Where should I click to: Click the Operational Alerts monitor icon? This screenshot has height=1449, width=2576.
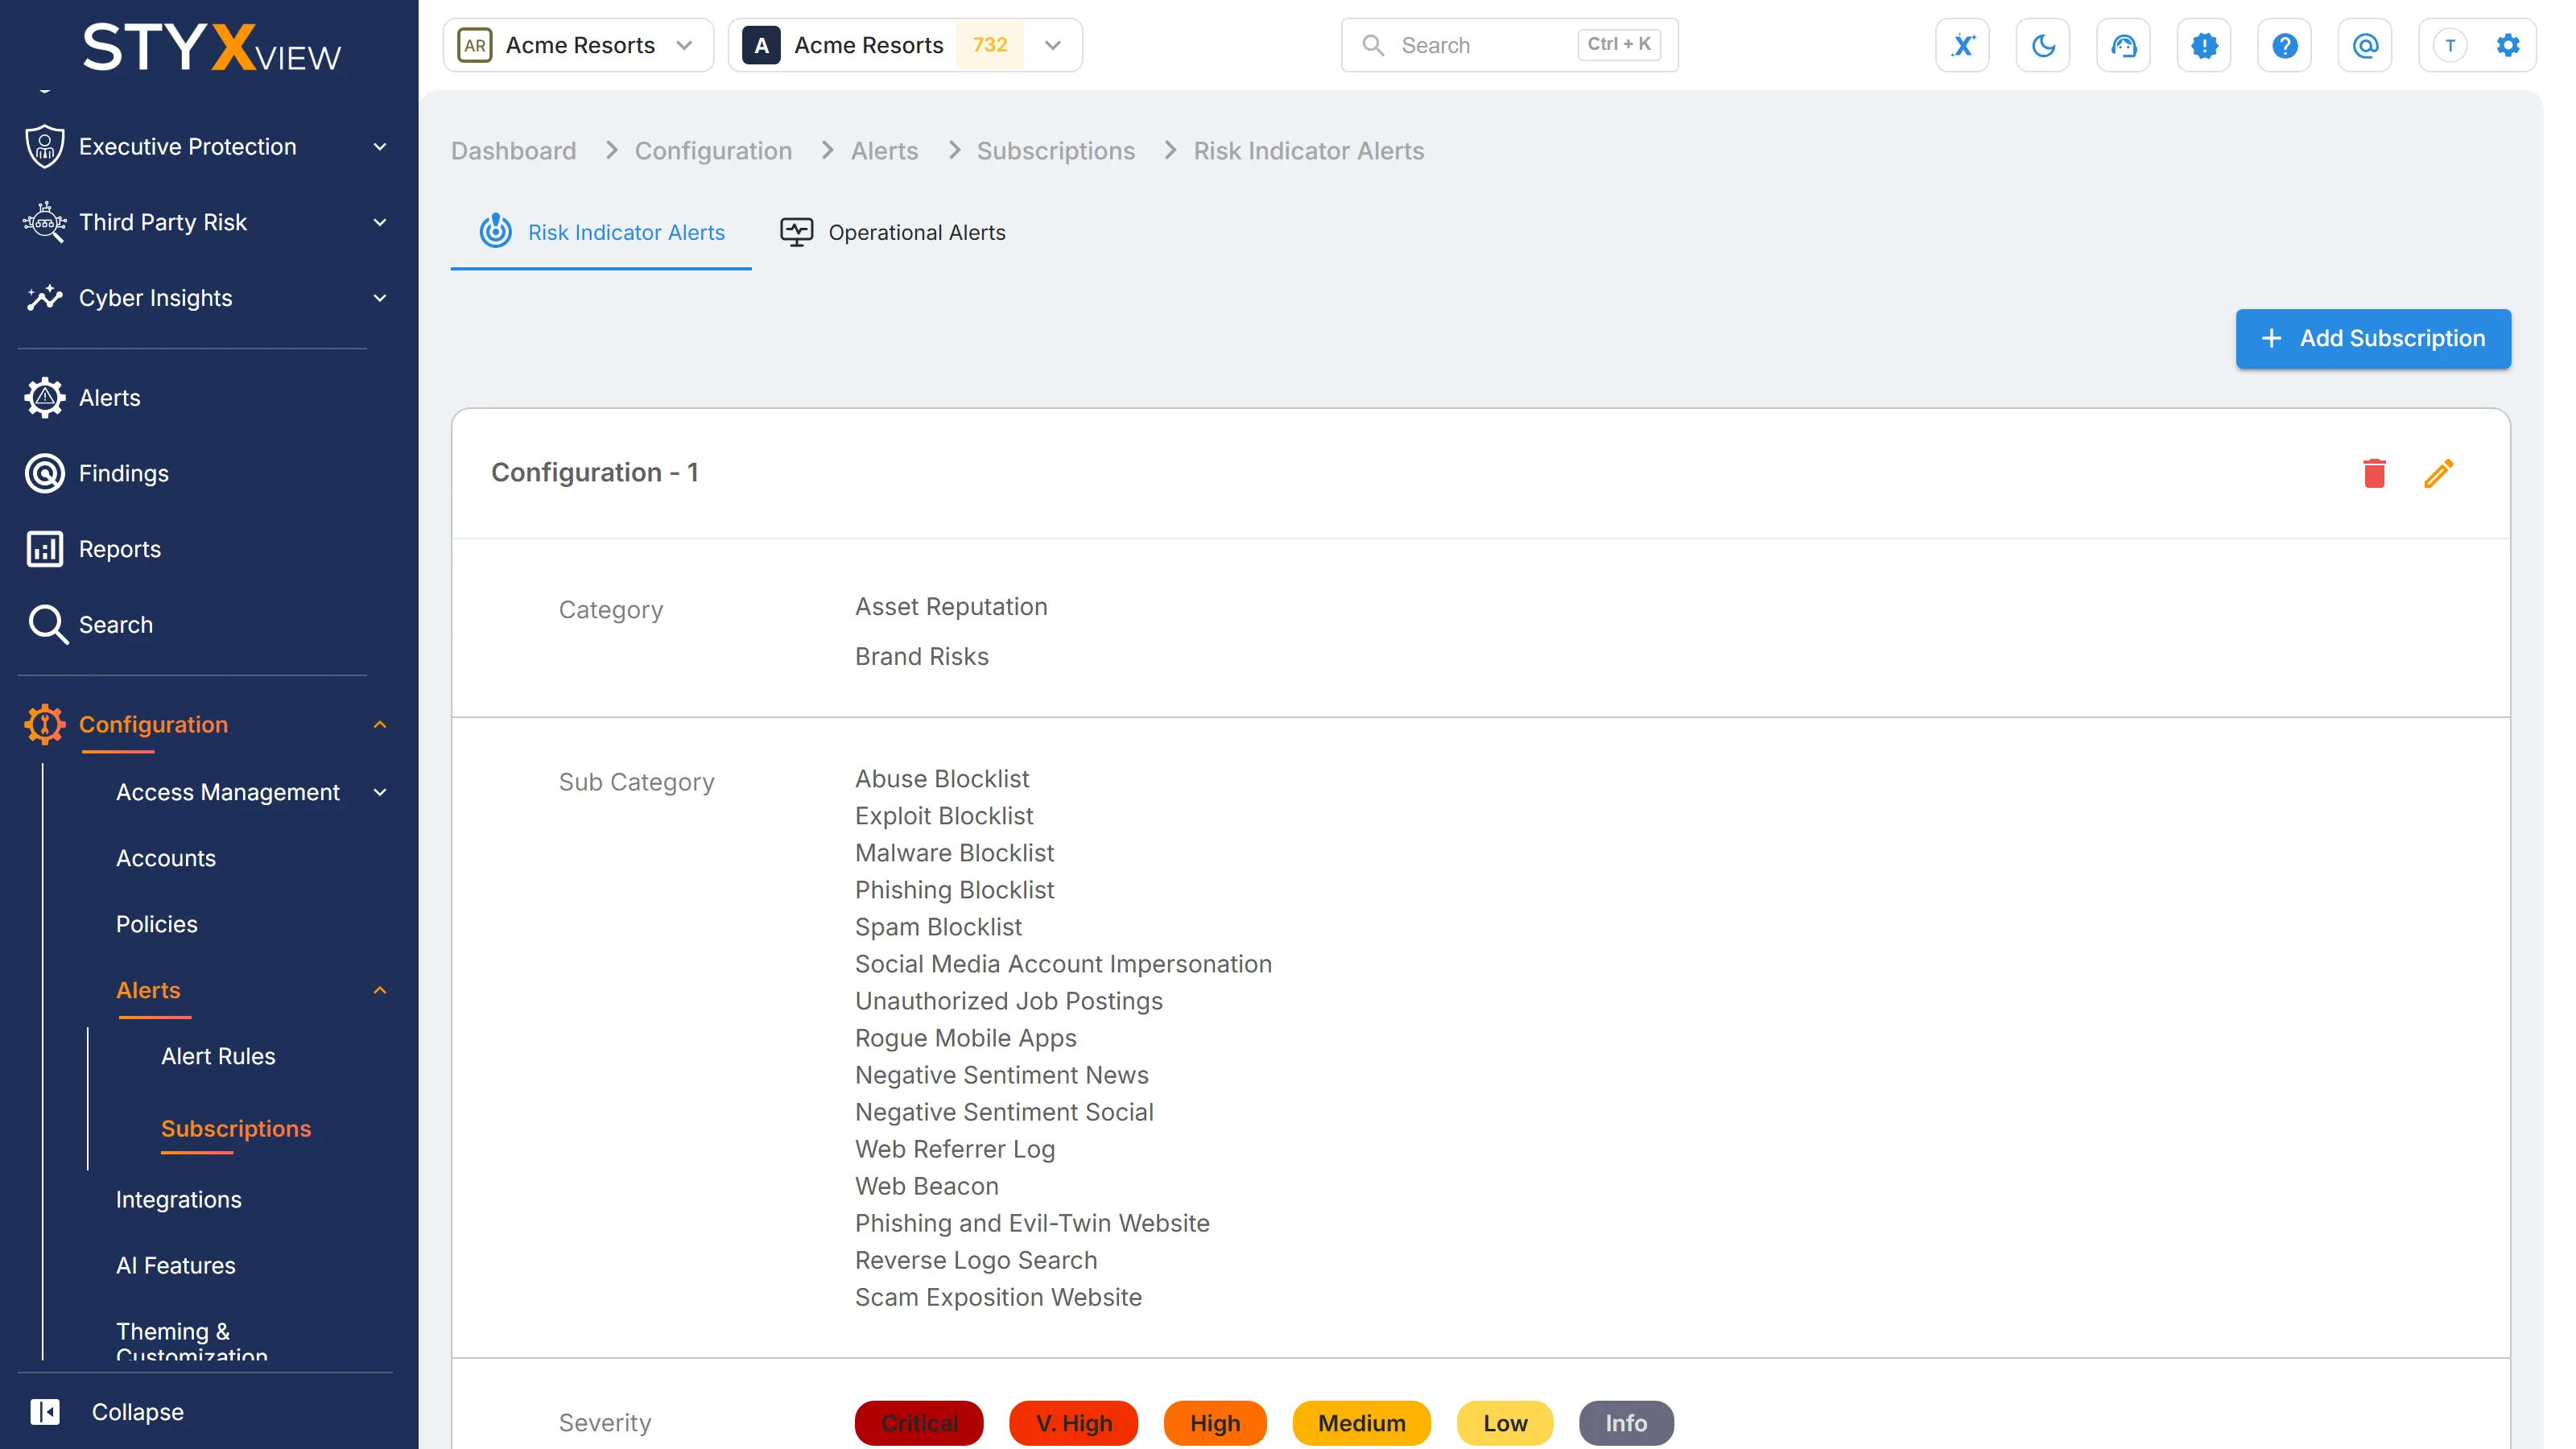796,232
